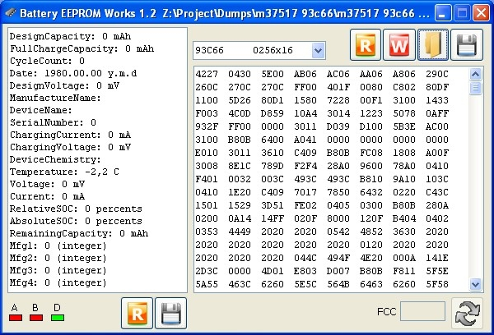This screenshot has height=335, width=494.
Task: Click hex word 4227 in the first row
Action: [207, 74]
